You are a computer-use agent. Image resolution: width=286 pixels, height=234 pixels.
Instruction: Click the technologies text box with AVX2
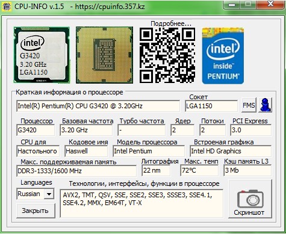coord(141,203)
